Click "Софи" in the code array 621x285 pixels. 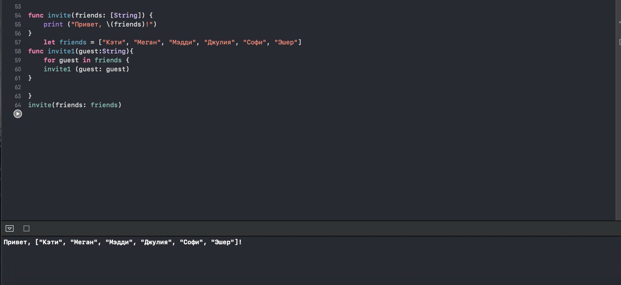point(255,42)
